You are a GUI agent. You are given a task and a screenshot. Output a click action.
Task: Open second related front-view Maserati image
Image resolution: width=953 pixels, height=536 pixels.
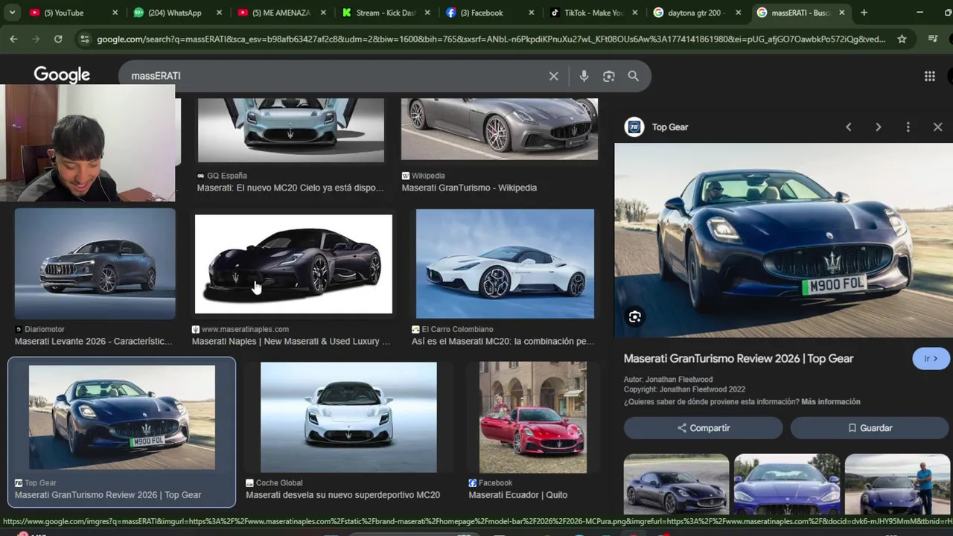pos(786,485)
